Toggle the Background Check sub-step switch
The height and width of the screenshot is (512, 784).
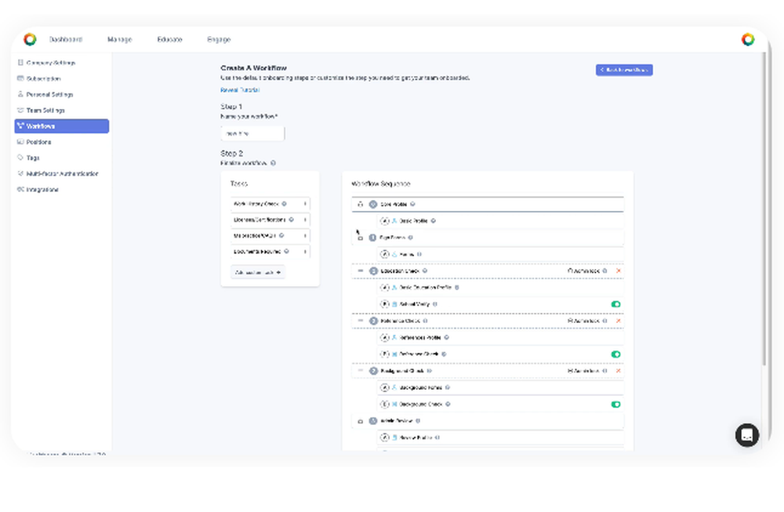click(x=615, y=404)
